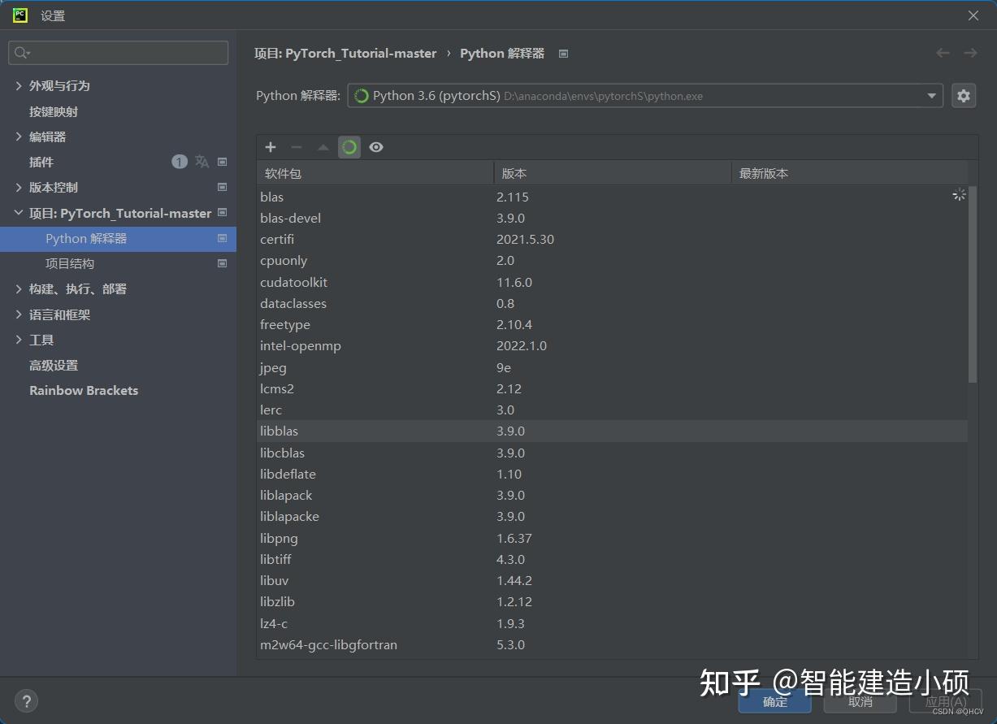The image size is (997, 724).
Task: Open the 插件 settings page
Action: point(41,162)
